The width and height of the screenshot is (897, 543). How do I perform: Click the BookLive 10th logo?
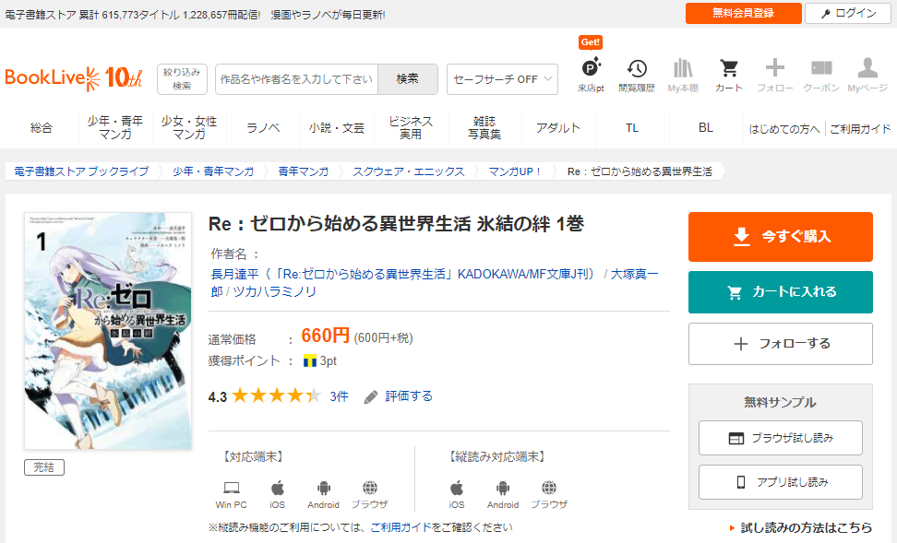(73, 77)
